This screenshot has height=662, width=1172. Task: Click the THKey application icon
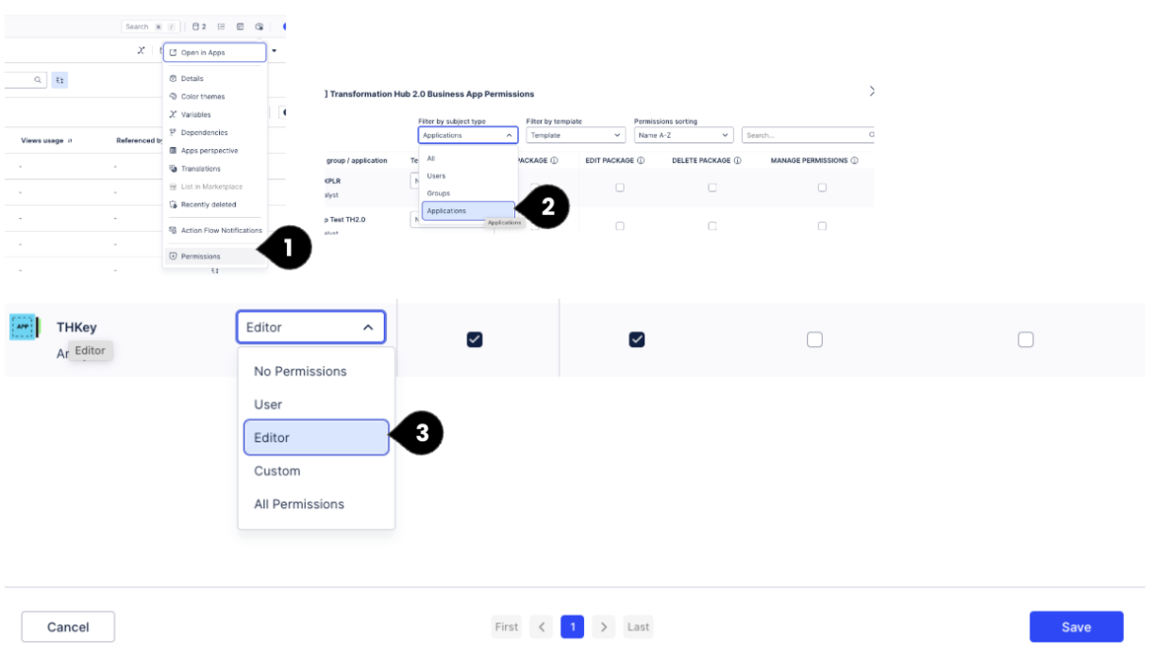point(24,327)
